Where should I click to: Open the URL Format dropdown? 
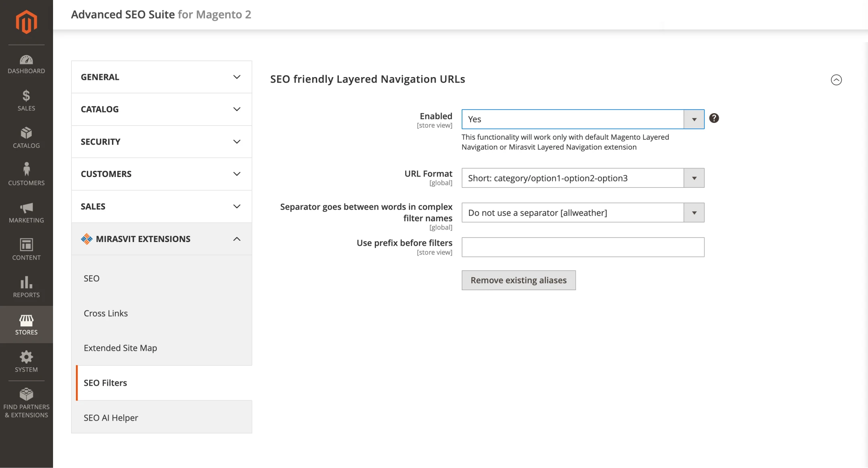pyautogui.click(x=583, y=178)
